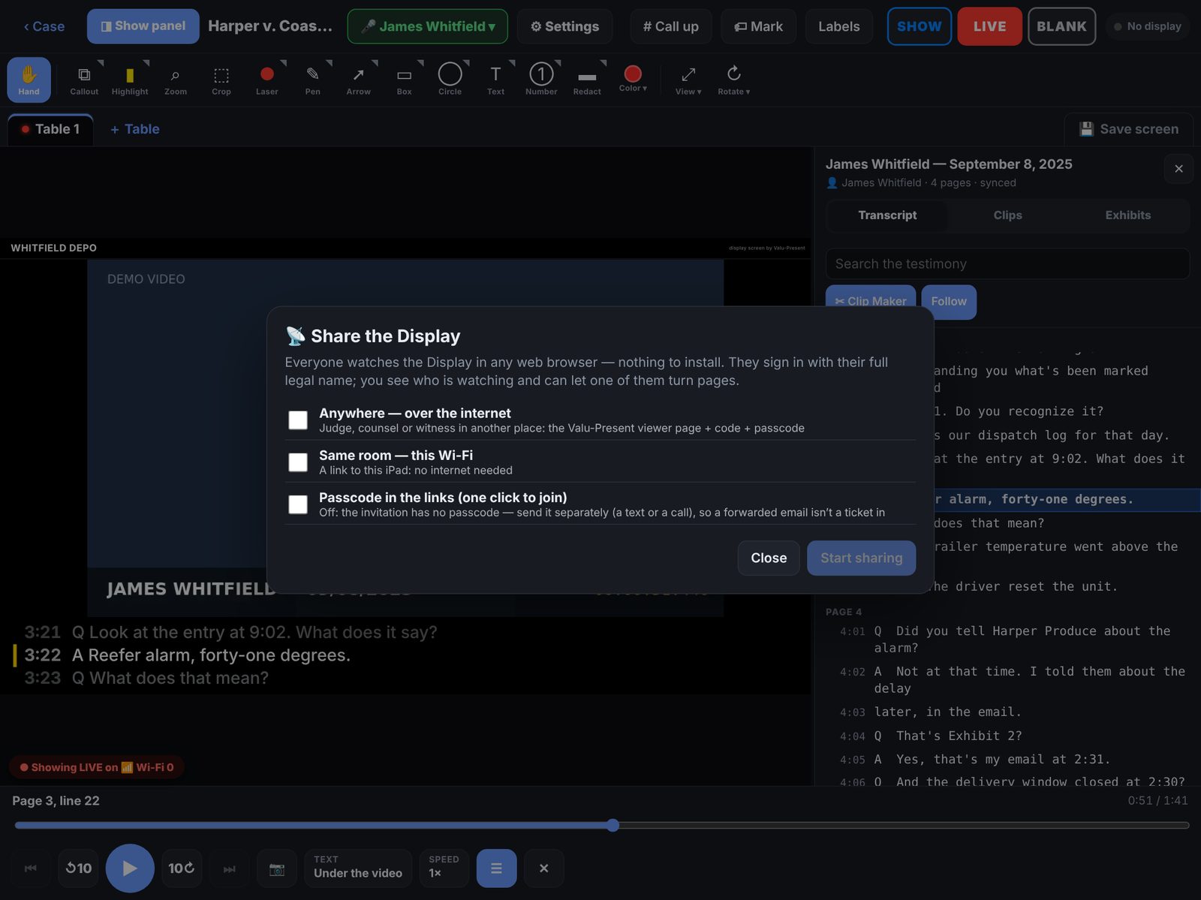
Task: Close the James Whitfield transcript panel
Action: point(1178,169)
